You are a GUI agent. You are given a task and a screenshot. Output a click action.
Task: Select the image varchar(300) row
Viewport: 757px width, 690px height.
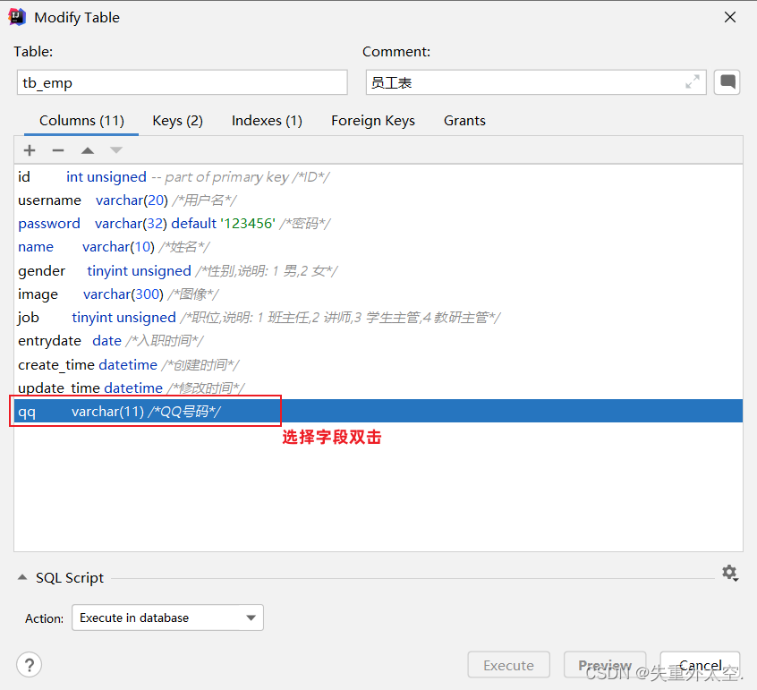coord(378,294)
